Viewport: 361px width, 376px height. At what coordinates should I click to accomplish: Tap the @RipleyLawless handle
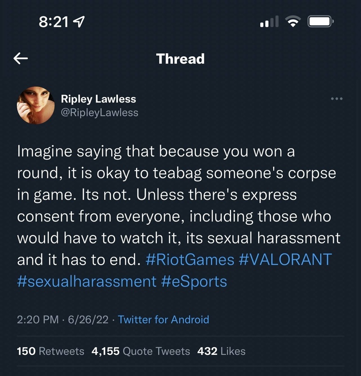(x=100, y=113)
